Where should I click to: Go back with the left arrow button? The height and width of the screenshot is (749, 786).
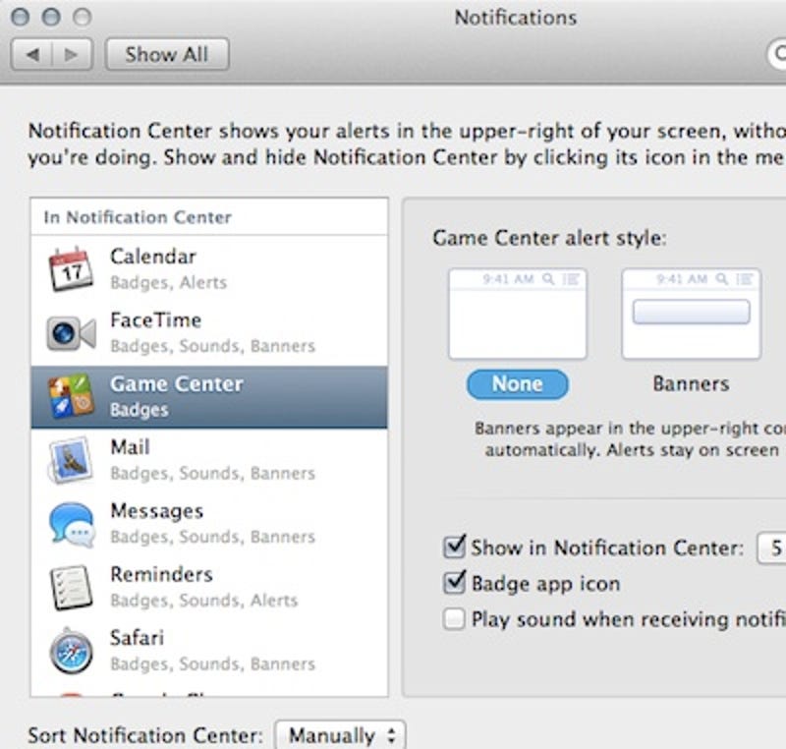point(31,54)
